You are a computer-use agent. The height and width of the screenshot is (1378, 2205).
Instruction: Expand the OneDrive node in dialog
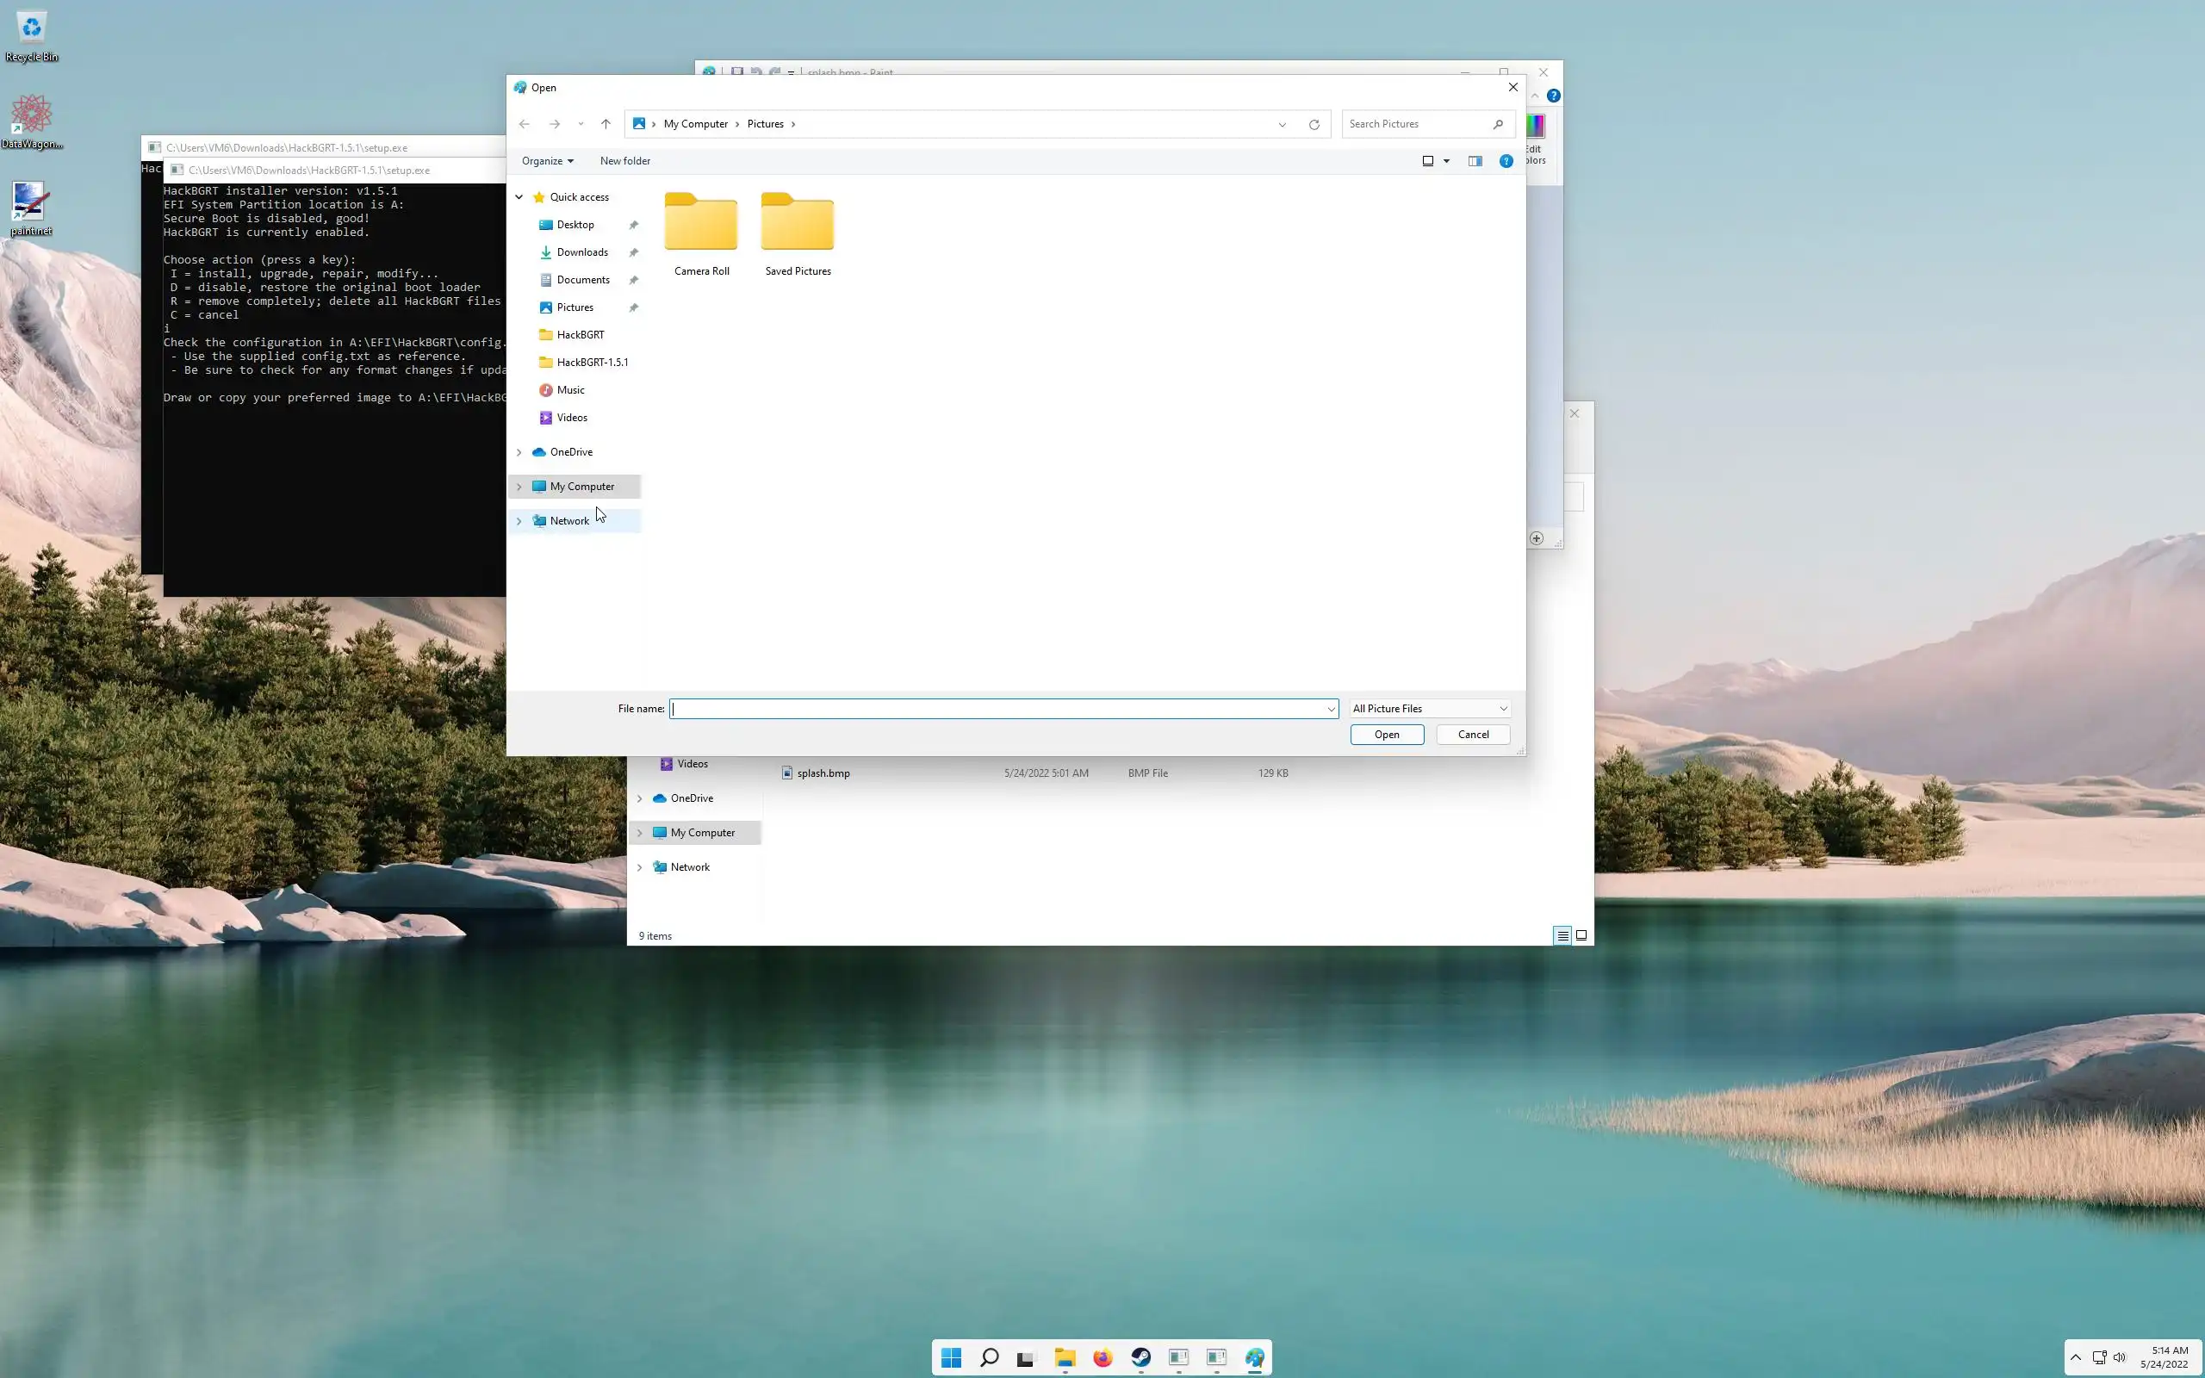point(519,452)
